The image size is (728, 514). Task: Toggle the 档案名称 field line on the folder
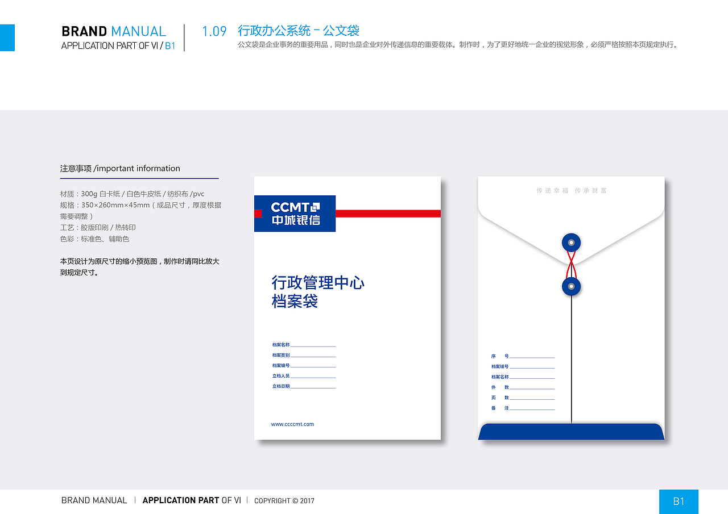[x=303, y=344]
